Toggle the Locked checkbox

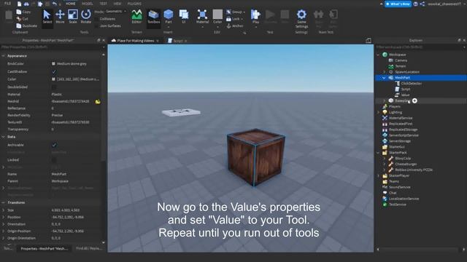point(54,160)
